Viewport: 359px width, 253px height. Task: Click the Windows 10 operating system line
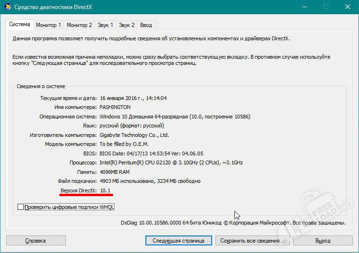point(174,117)
